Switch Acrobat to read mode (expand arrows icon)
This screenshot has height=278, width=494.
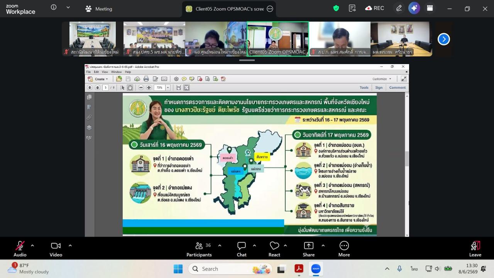pos(403,79)
